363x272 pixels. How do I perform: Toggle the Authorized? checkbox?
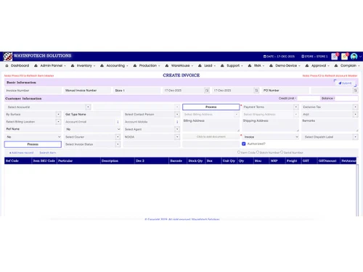244,144
